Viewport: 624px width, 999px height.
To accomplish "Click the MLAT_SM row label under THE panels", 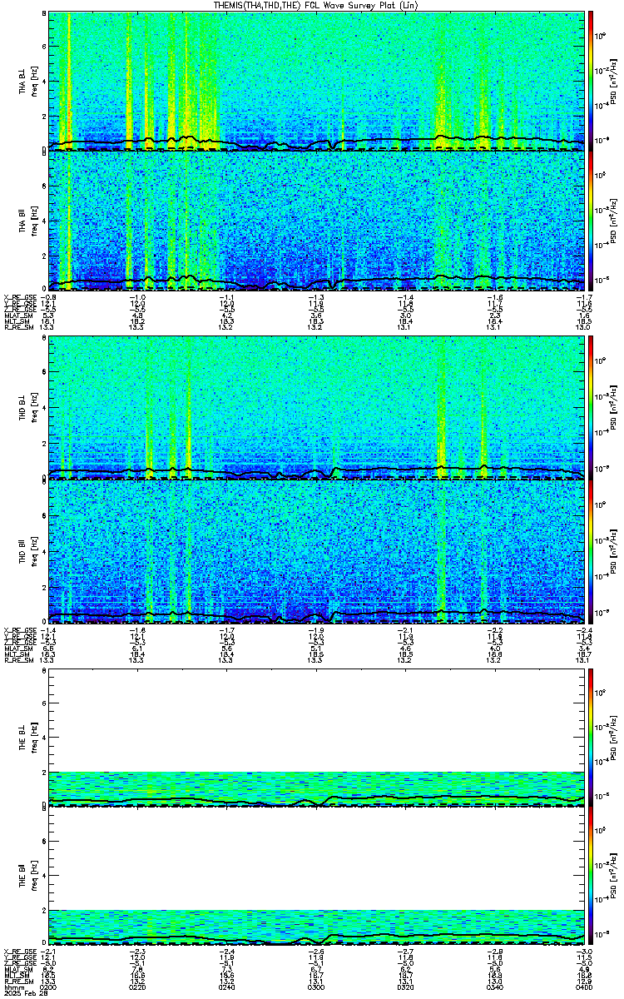I will (x=17, y=969).
